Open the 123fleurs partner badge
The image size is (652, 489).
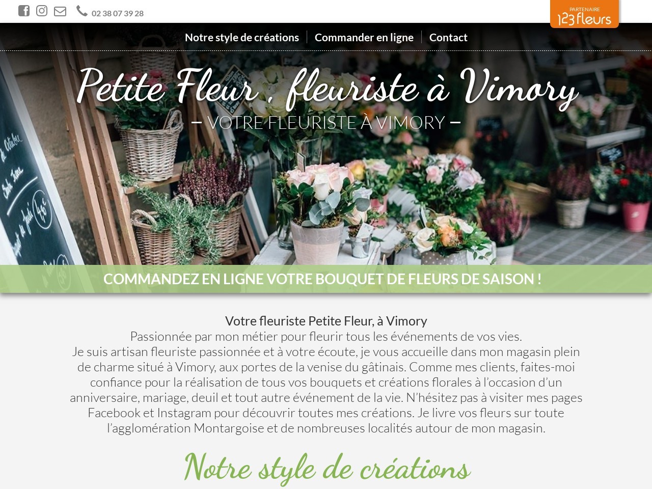[584, 14]
